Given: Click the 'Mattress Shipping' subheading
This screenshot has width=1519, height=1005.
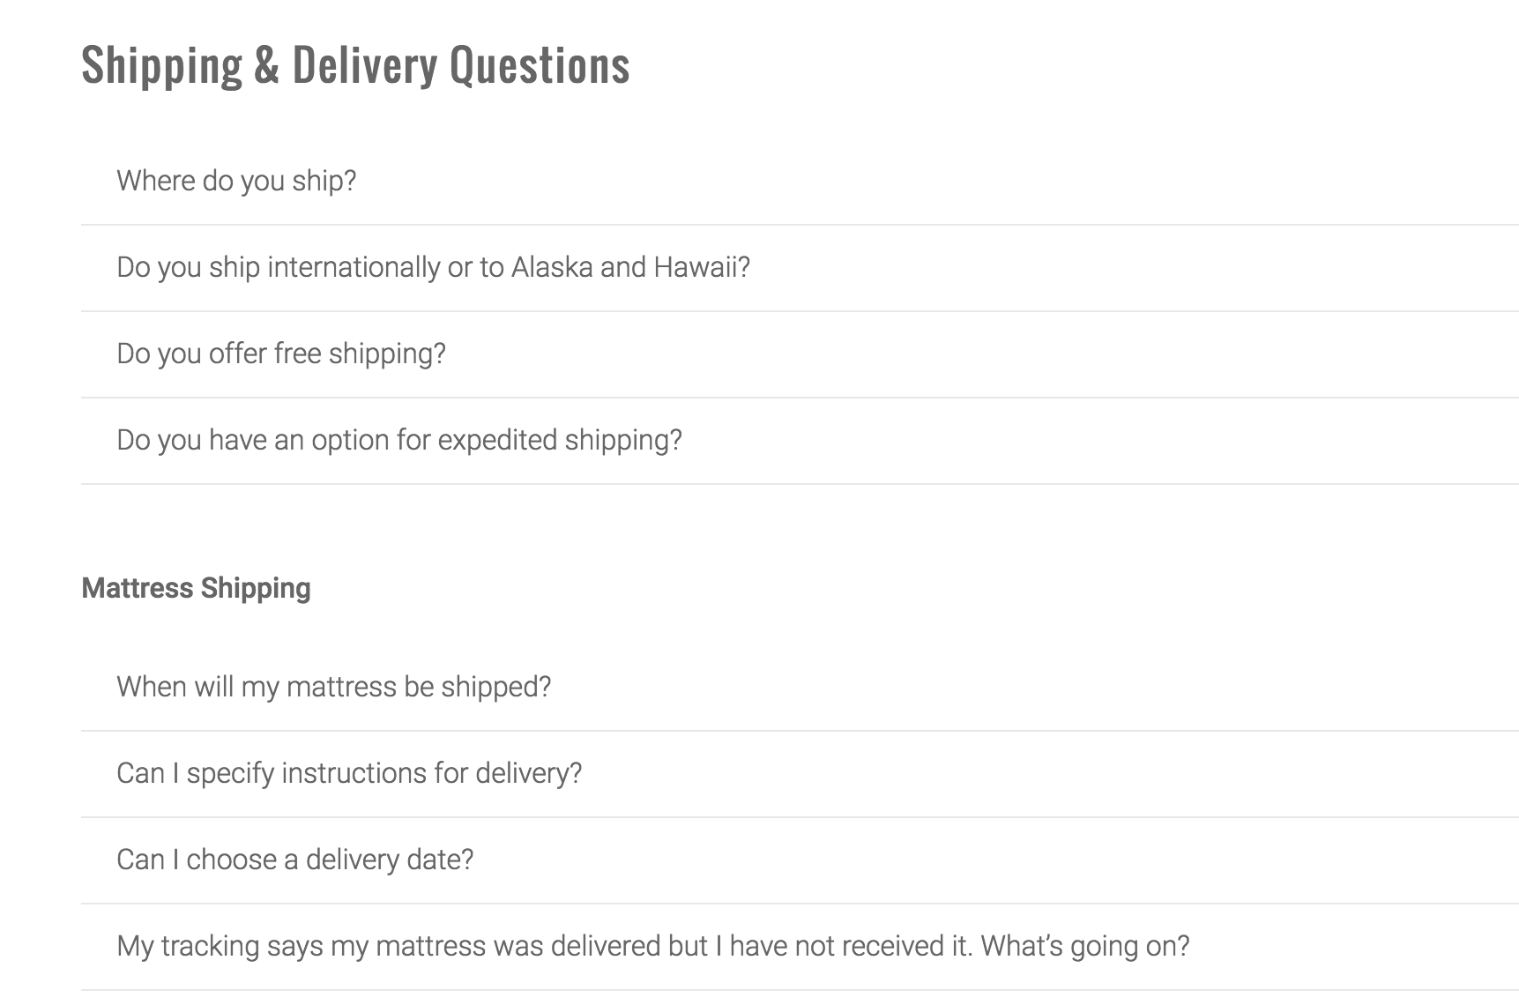Looking at the screenshot, I should (x=196, y=588).
